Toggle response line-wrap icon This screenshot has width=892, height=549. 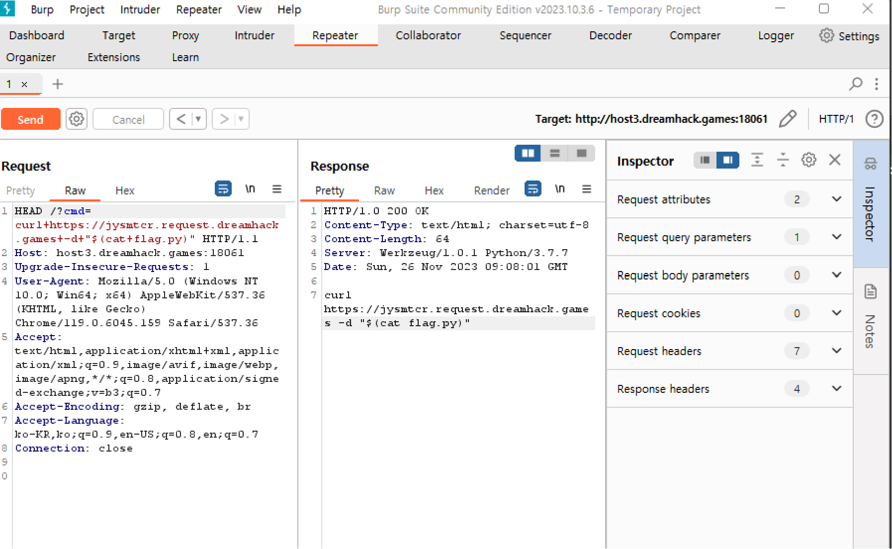pos(533,188)
